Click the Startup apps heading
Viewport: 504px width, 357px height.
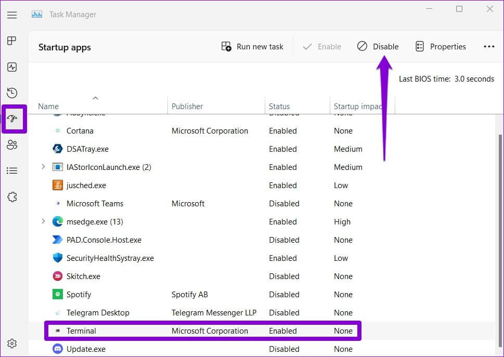coord(64,47)
